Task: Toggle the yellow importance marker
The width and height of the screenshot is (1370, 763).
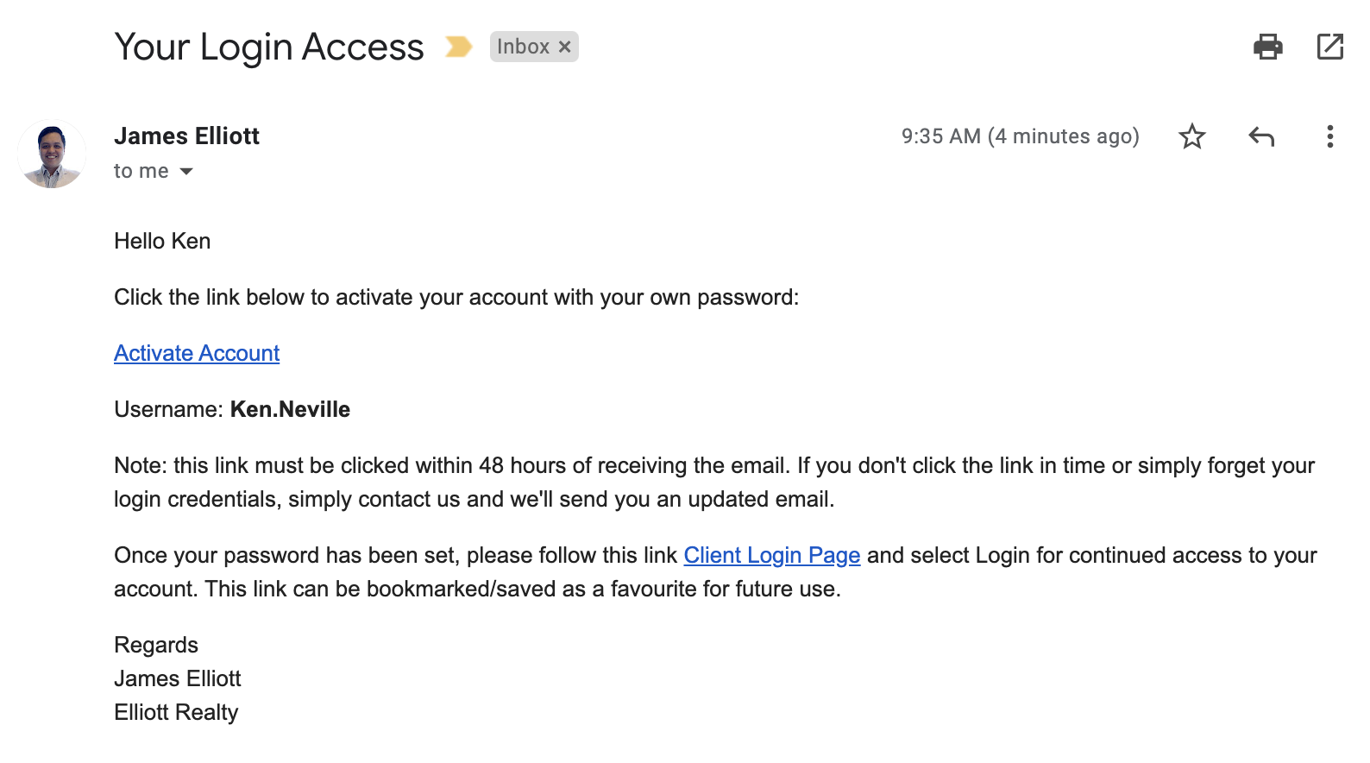Action: (x=458, y=47)
